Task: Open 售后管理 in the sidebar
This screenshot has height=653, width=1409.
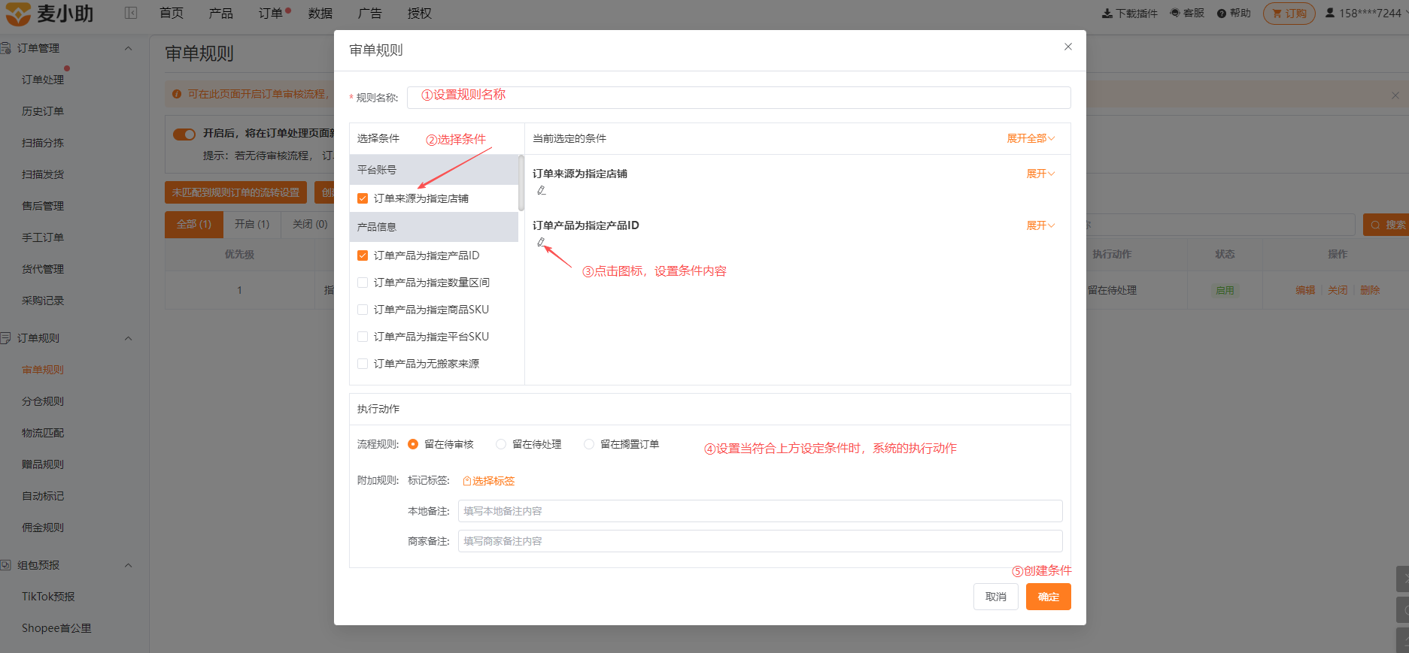Action: click(43, 206)
